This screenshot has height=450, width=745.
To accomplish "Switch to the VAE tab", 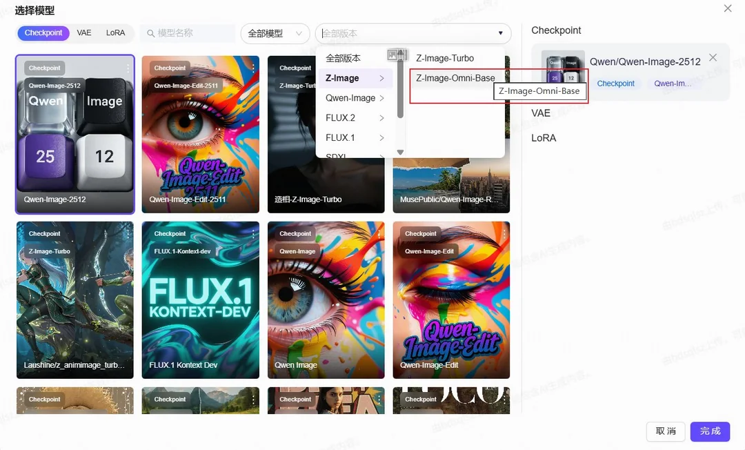I will (84, 33).
